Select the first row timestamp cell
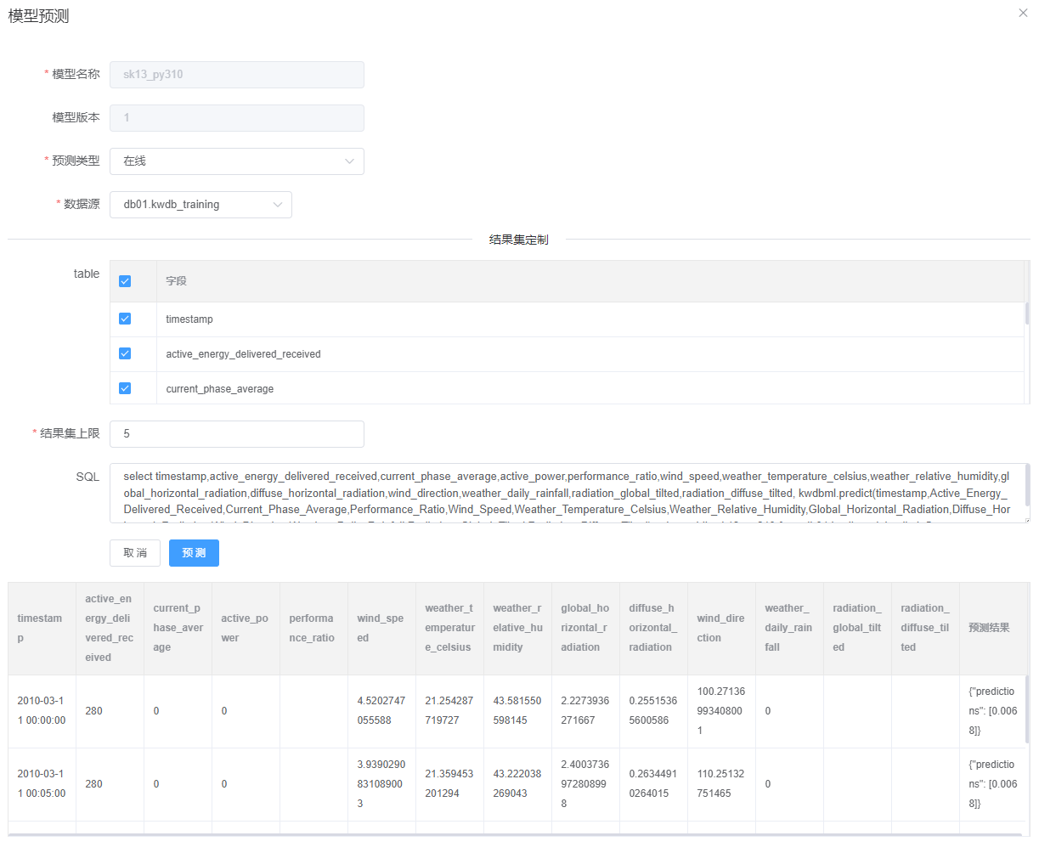 click(x=42, y=711)
